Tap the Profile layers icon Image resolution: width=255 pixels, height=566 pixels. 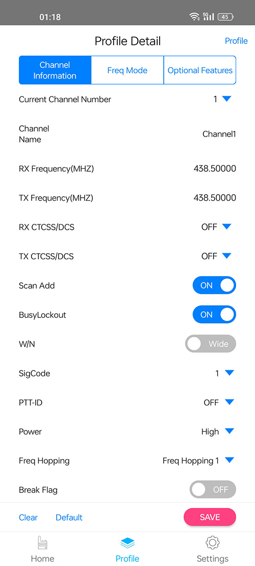point(127,543)
